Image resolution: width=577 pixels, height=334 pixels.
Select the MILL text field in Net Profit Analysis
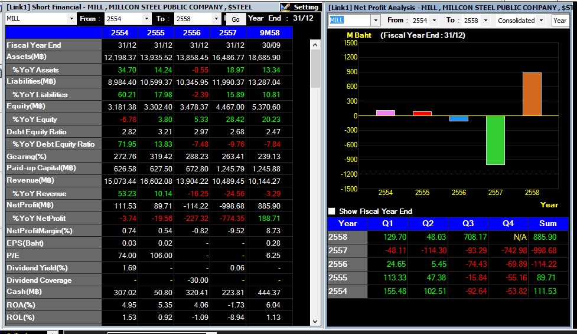pyautogui.click(x=349, y=21)
